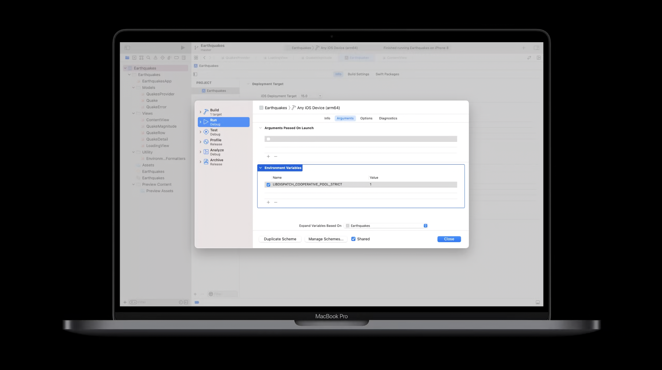
Task: Expand the Build action disclosure arrow
Action: (x=200, y=112)
